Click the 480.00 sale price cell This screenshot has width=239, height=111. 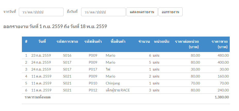pyautogui.click(x=223, y=55)
